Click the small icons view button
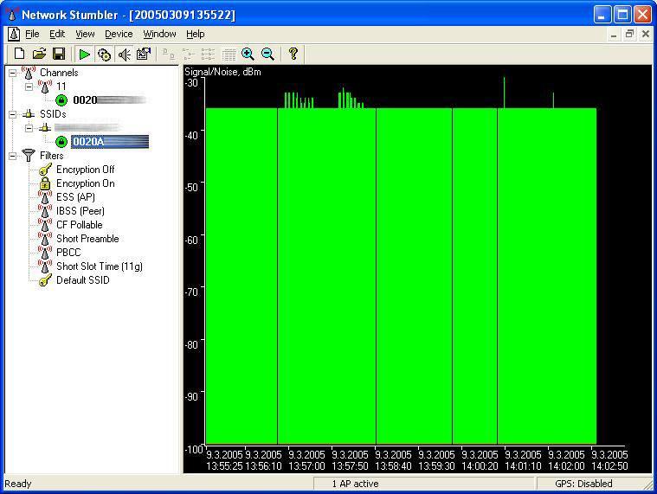This screenshot has height=494, width=657. coord(189,54)
